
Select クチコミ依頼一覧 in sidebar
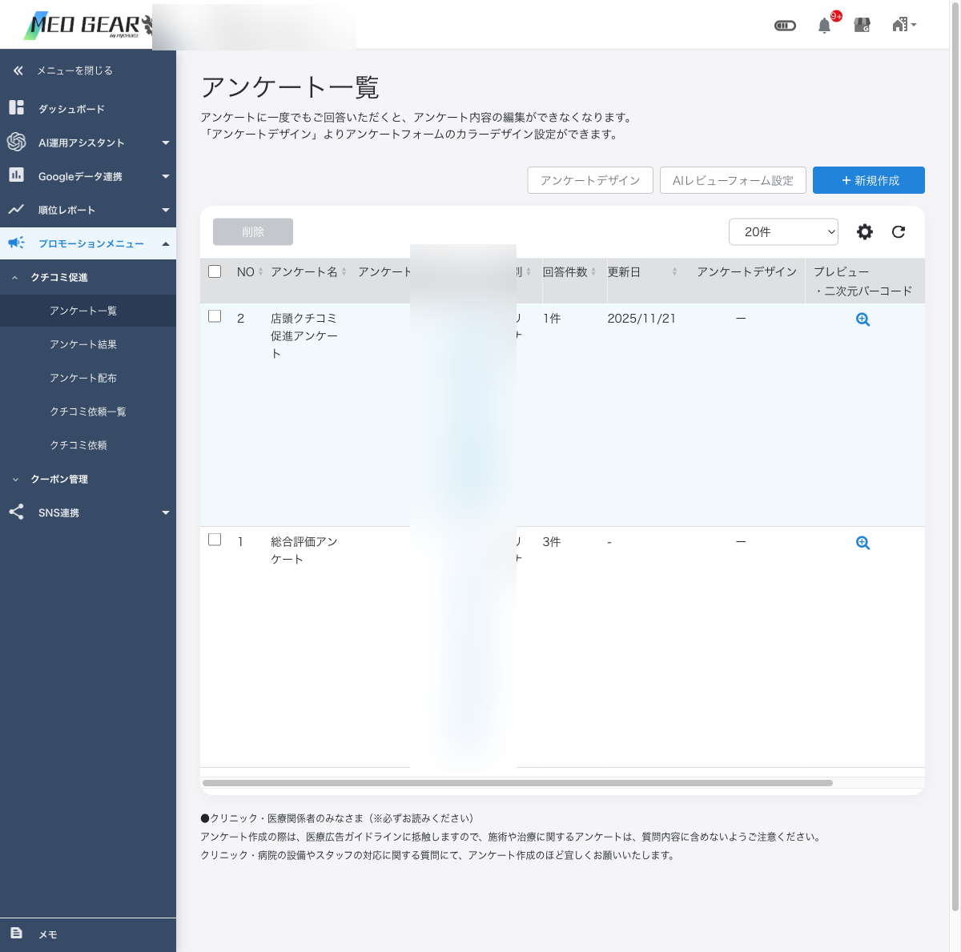(88, 412)
